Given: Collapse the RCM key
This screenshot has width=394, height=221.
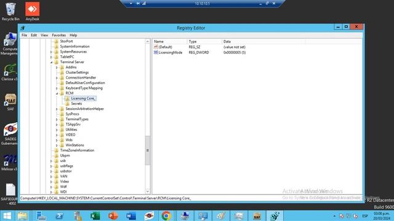Looking at the screenshot, I should pos(57,93).
